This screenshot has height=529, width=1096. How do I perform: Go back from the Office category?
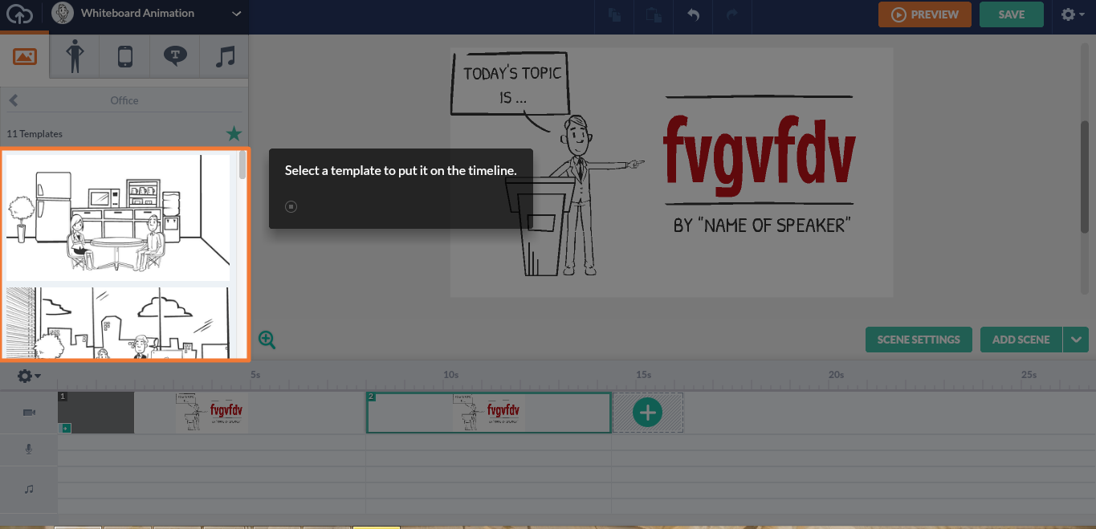coord(14,100)
